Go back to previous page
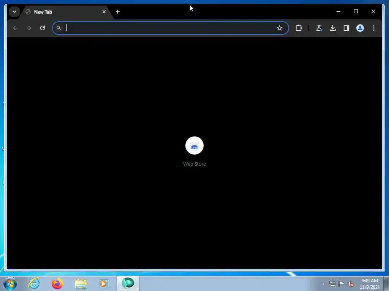The image size is (389, 291). pos(15,28)
